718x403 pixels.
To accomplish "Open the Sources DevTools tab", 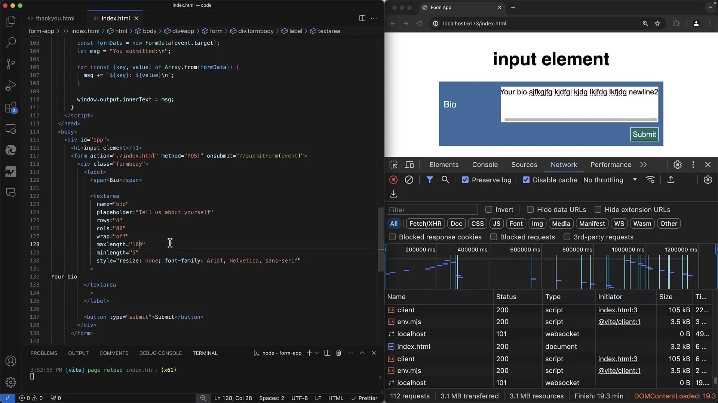I will [524, 165].
